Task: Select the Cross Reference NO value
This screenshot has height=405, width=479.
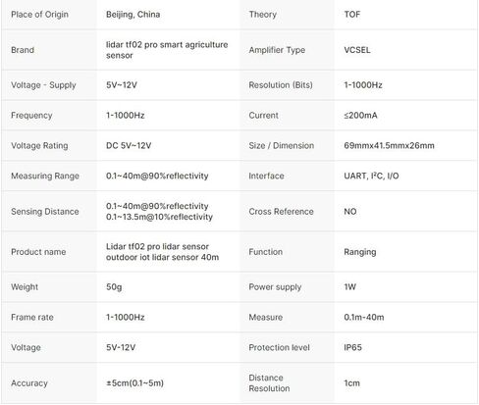Action: click(x=350, y=212)
